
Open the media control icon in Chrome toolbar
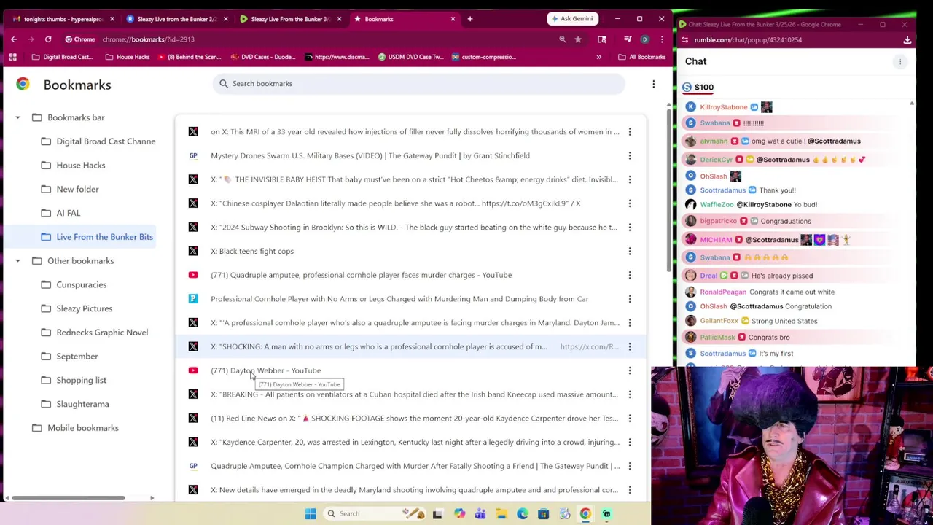[627, 39]
